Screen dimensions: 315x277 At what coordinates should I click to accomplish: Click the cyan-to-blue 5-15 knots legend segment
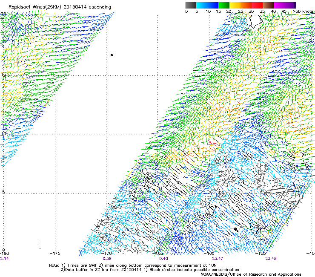pyautogui.click(x=207, y=5)
